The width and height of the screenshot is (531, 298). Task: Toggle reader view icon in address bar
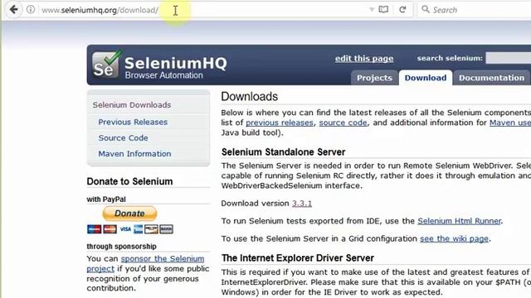383,9
